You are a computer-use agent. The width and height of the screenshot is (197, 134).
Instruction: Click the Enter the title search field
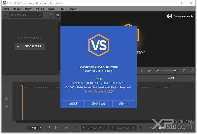point(23,15)
